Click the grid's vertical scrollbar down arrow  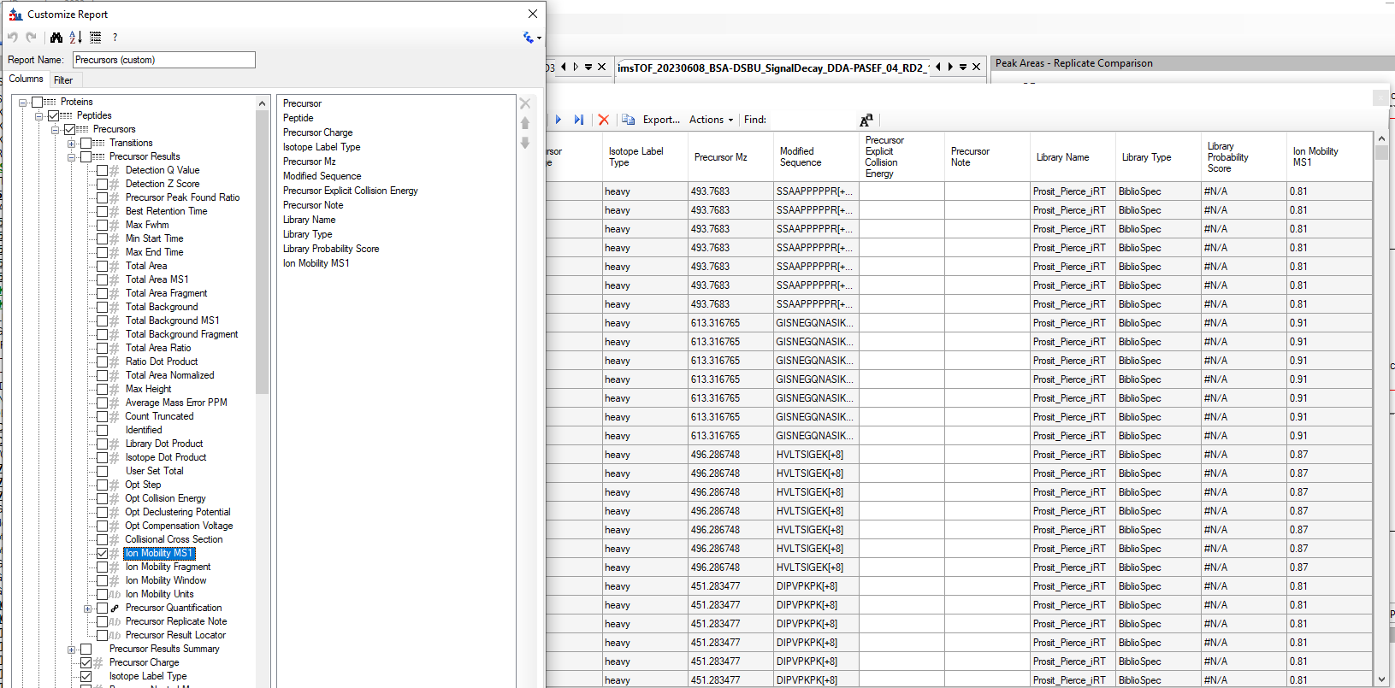(x=1381, y=679)
